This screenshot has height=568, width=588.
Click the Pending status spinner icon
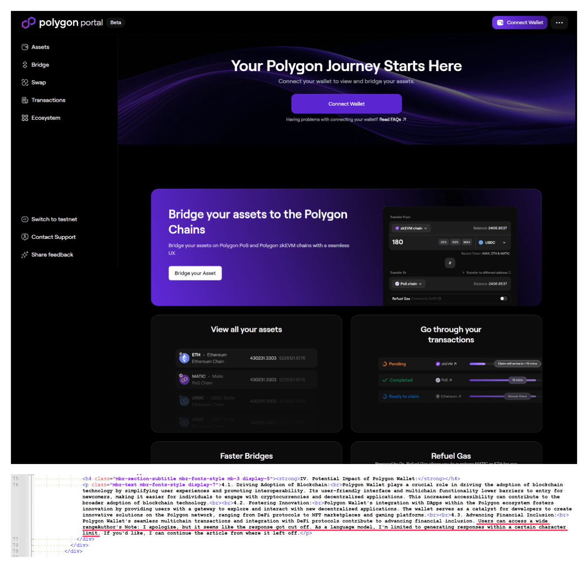click(385, 364)
